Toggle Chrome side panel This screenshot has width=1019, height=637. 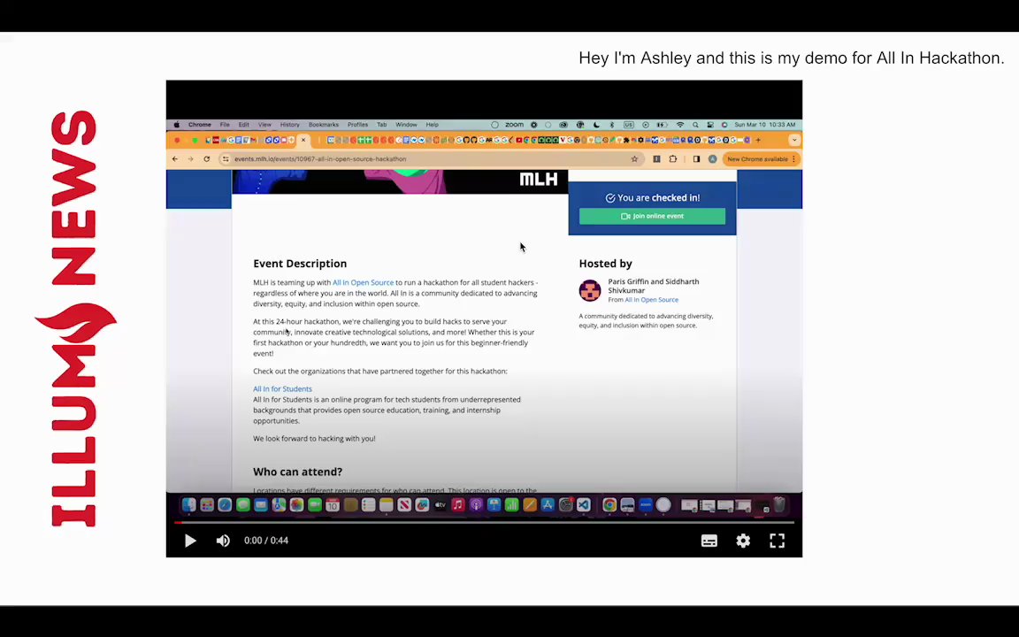pyautogui.click(x=696, y=159)
